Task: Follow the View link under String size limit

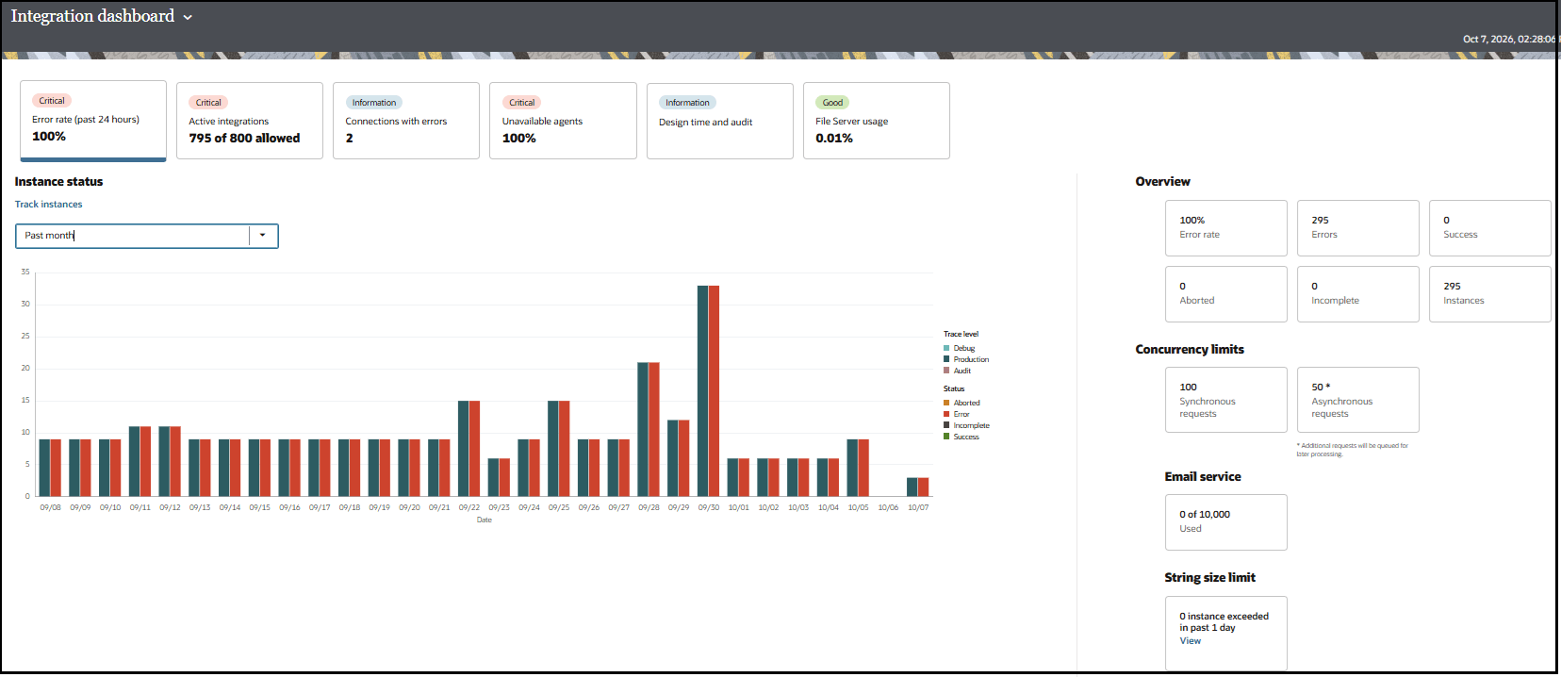Action: point(1191,641)
